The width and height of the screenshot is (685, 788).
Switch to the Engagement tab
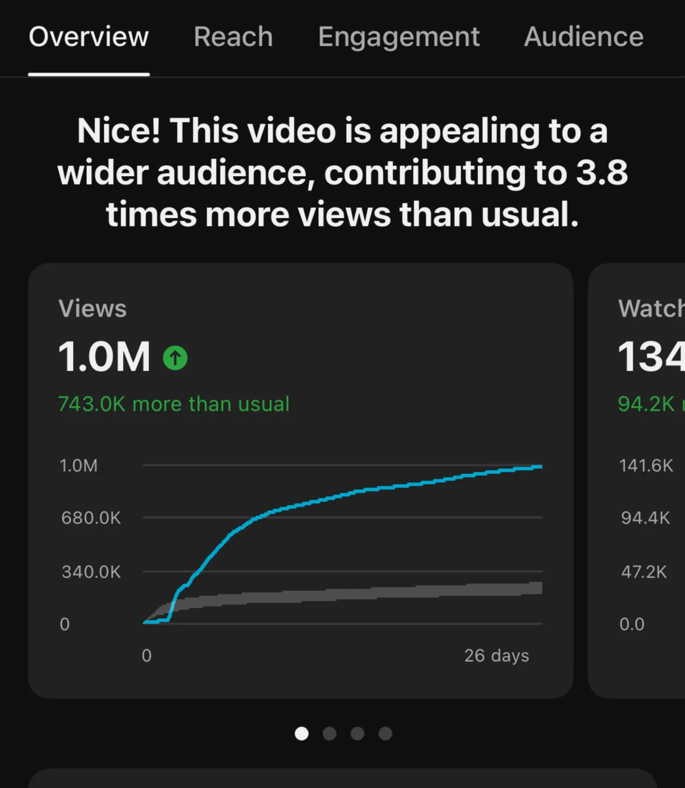click(x=399, y=38)
